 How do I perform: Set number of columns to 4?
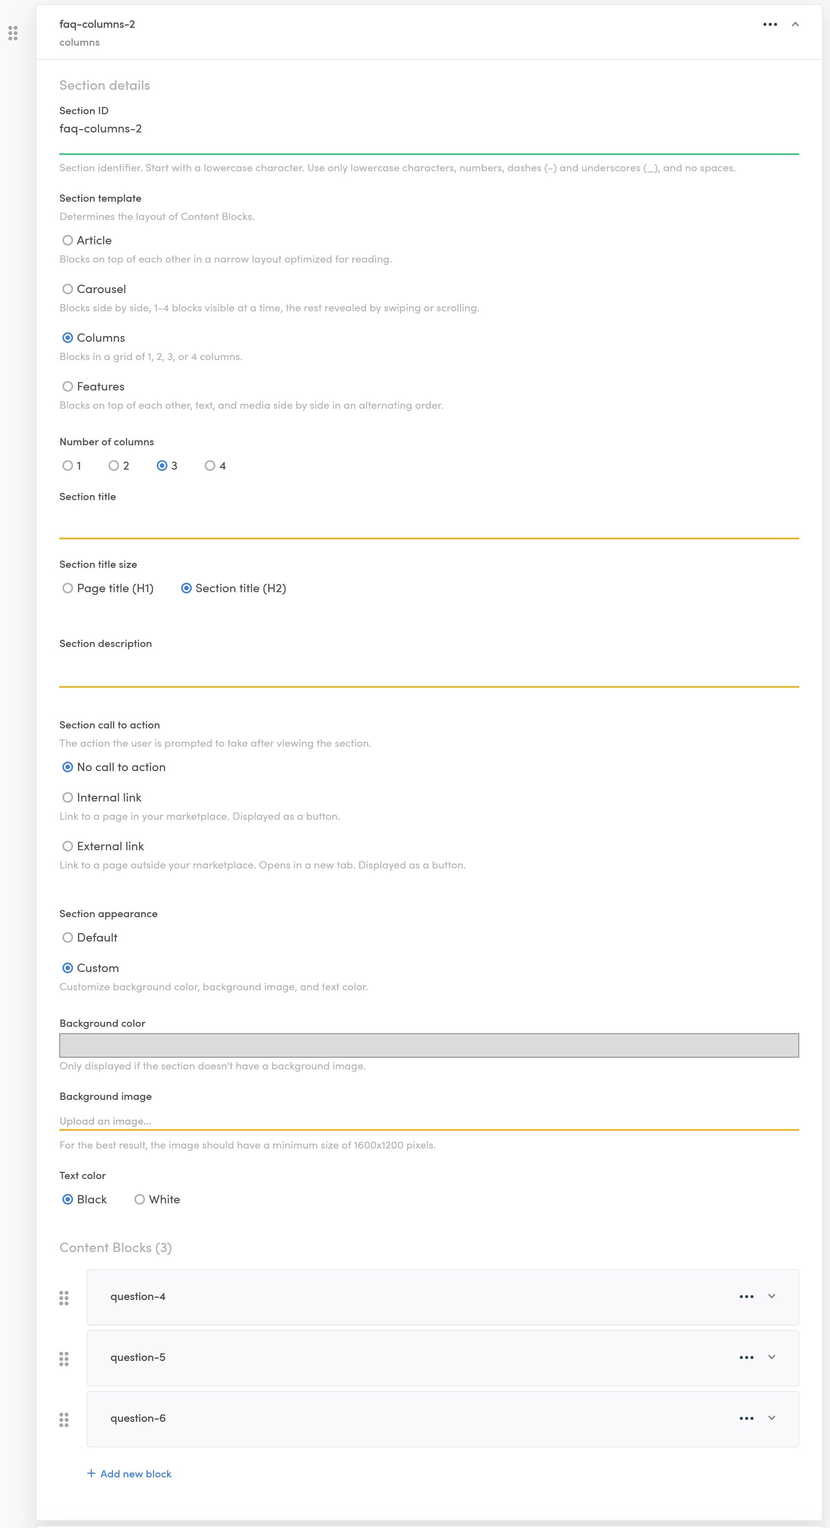coord(210,466)
